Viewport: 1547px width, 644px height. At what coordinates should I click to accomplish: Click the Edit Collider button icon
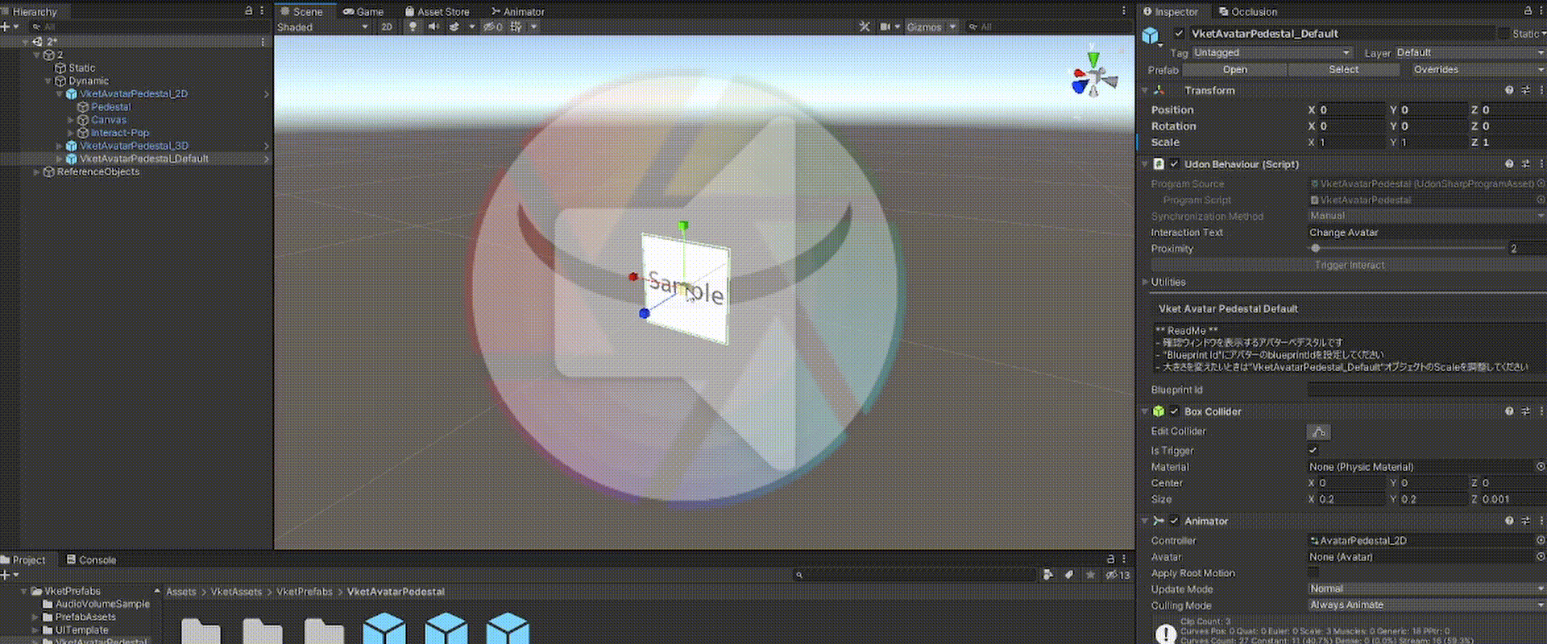(x=1318, y=432)
